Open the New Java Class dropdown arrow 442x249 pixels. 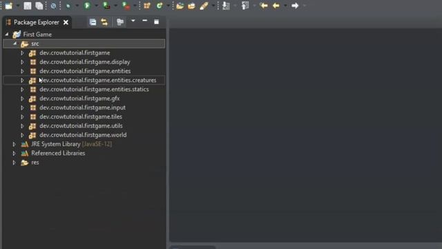pos(169,6)
